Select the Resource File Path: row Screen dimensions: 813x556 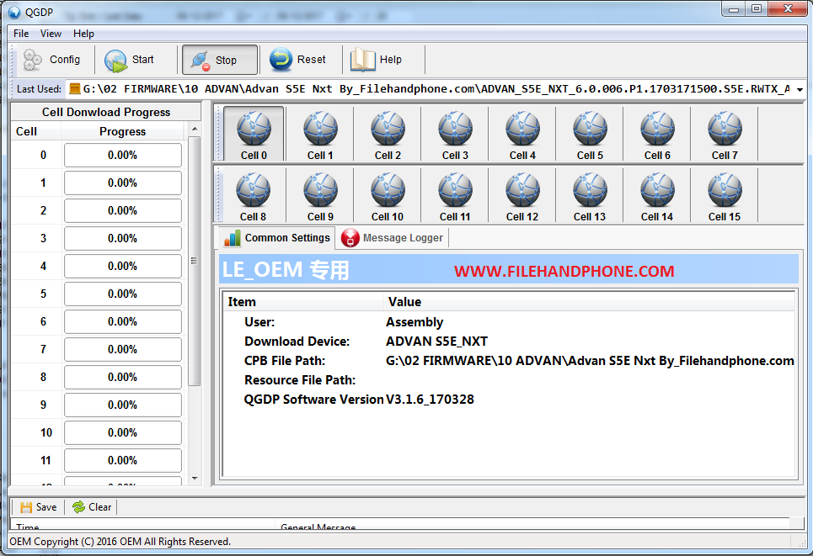pos(509,380)
